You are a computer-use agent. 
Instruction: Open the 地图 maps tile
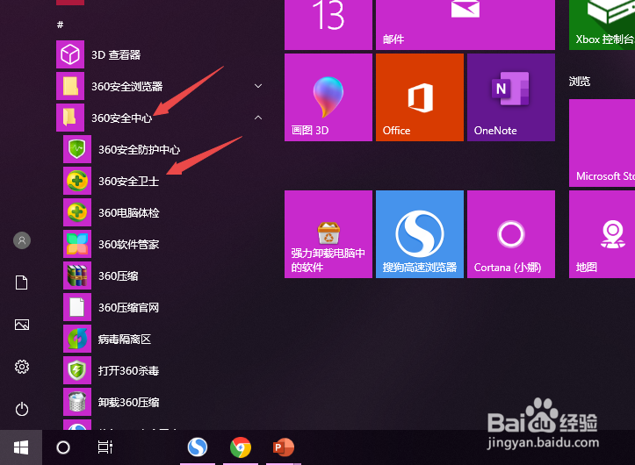(603, 234)
